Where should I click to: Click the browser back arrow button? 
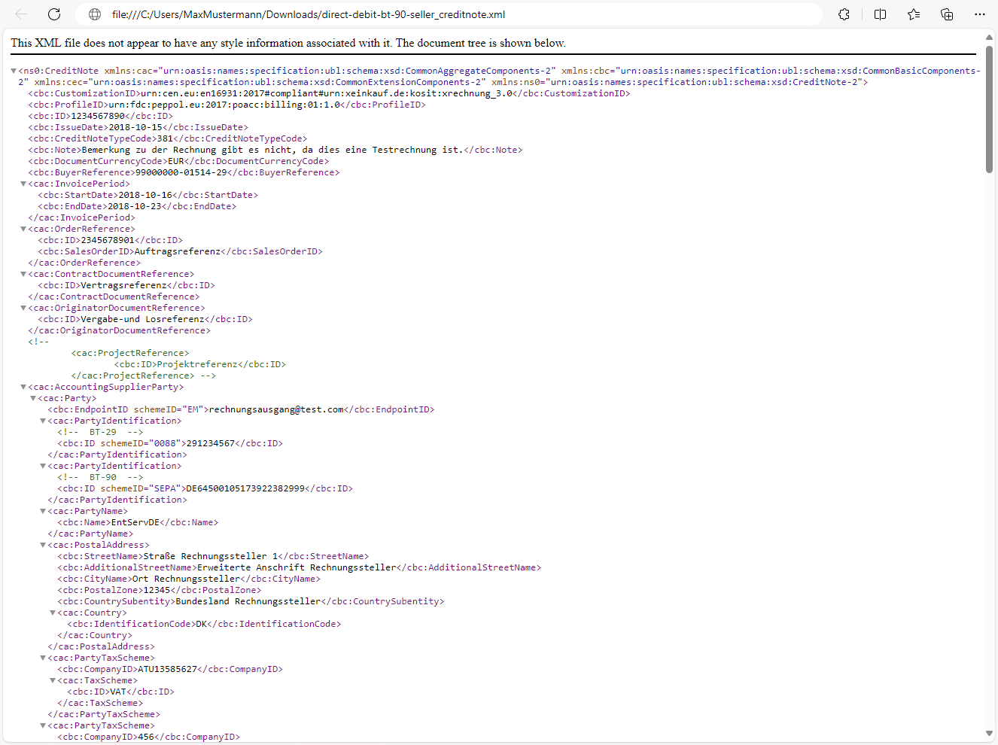point(21,14)
